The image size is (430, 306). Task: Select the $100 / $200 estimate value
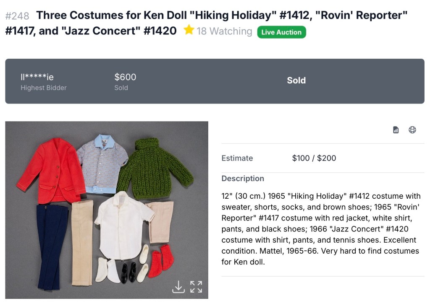[314, 158]
